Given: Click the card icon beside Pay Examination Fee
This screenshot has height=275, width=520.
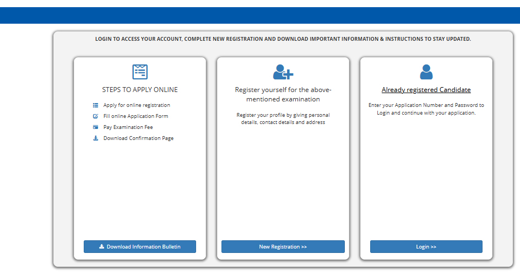Looking at the screenshot, I should tap(95, 127).
